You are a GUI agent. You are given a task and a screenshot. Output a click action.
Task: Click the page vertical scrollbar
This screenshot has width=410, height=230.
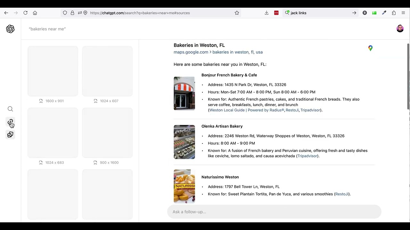click(x=408, y=76)
